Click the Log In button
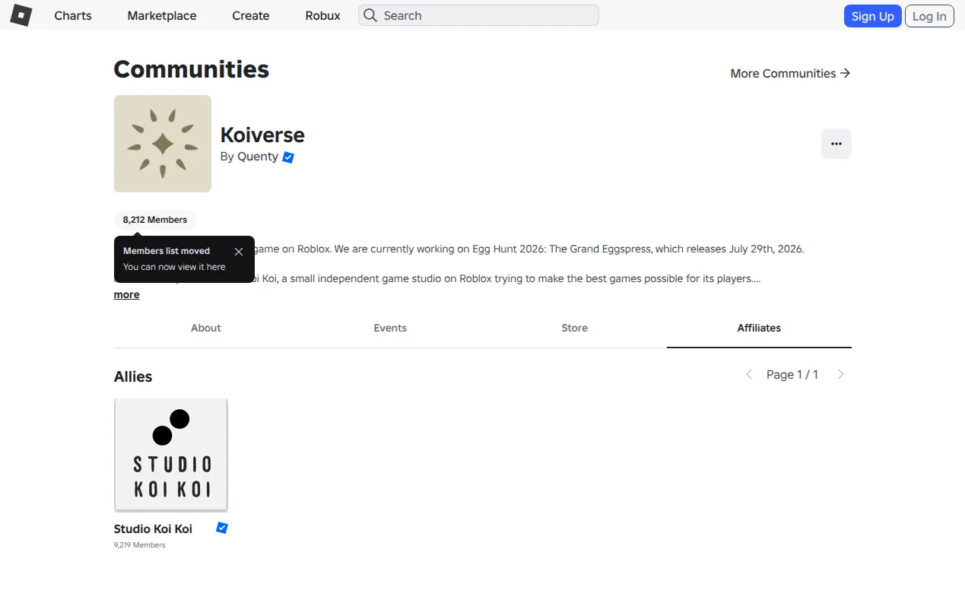This screenshot has height=600, width=965. (929, 16)
